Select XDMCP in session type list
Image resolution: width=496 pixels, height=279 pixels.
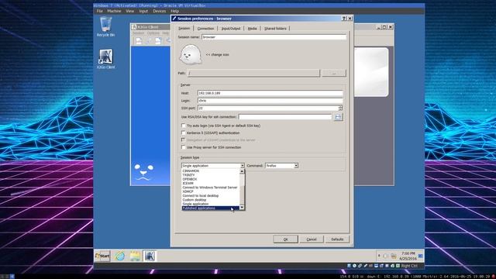pyautogui.click(x=210, y=191)
